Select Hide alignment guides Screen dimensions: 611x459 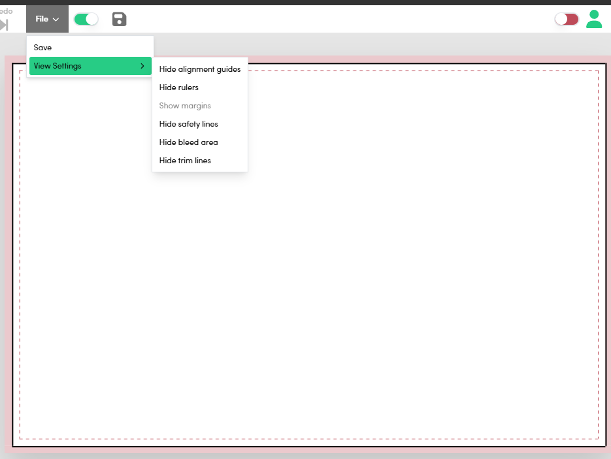click(x=200, y=69)
